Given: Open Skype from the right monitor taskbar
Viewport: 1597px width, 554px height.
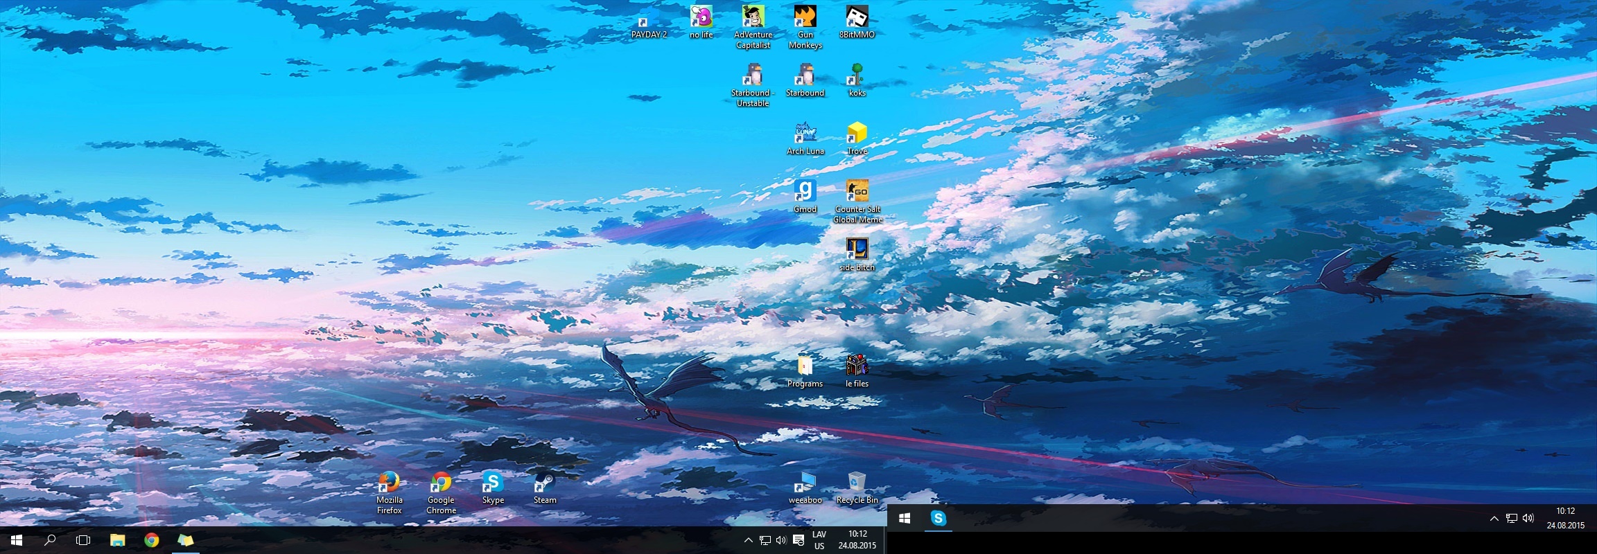Looking at the screenshot, I should pos(938,518).
